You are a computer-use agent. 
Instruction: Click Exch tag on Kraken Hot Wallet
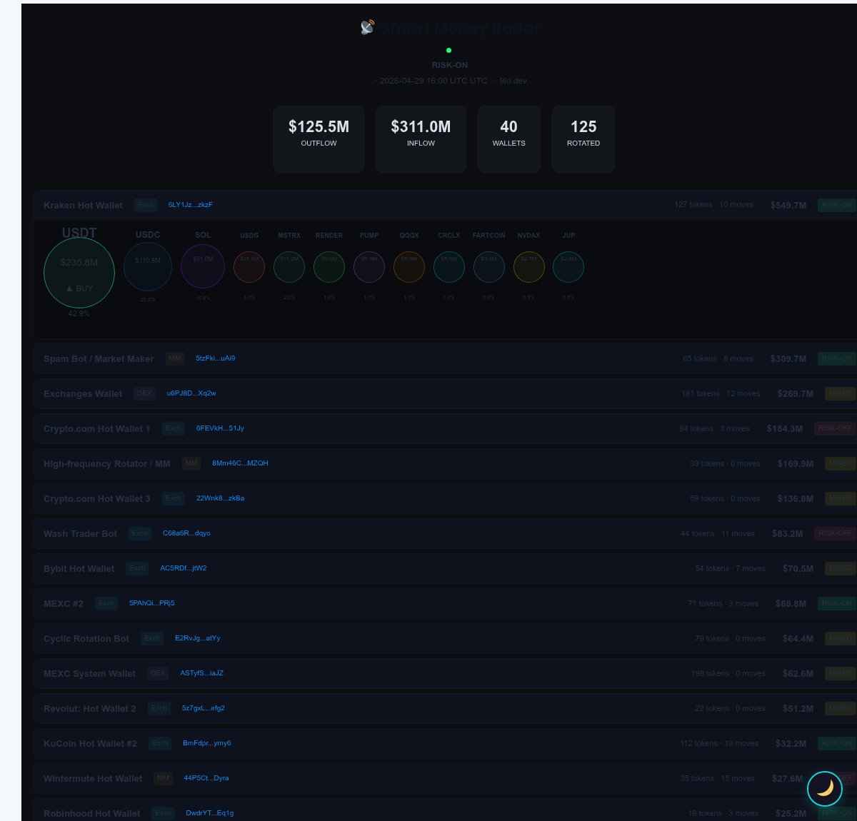pyautogui.click(x=146, y=205)
